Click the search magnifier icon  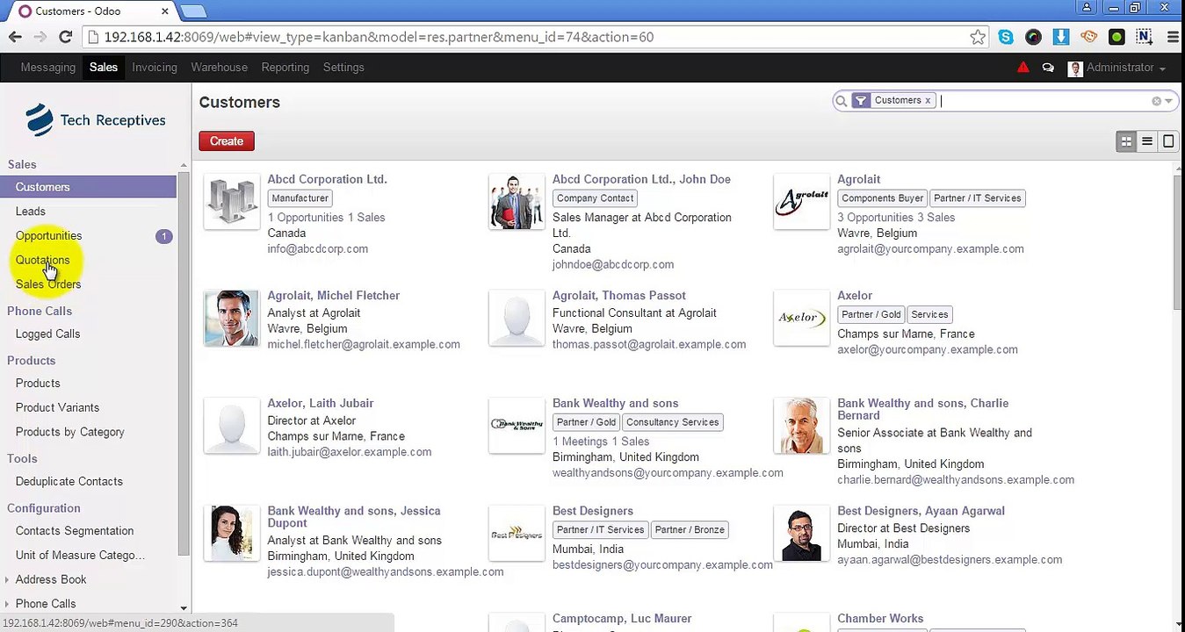click(x=841, y=101)
